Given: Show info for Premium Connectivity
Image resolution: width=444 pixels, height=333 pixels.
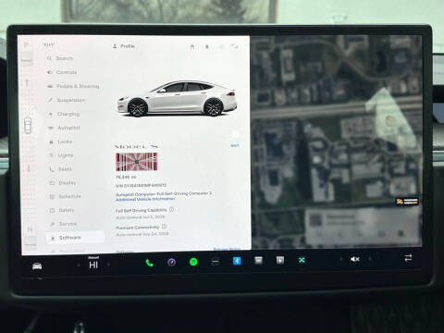Looking at the screenshot, I should [x=164, y=227].
